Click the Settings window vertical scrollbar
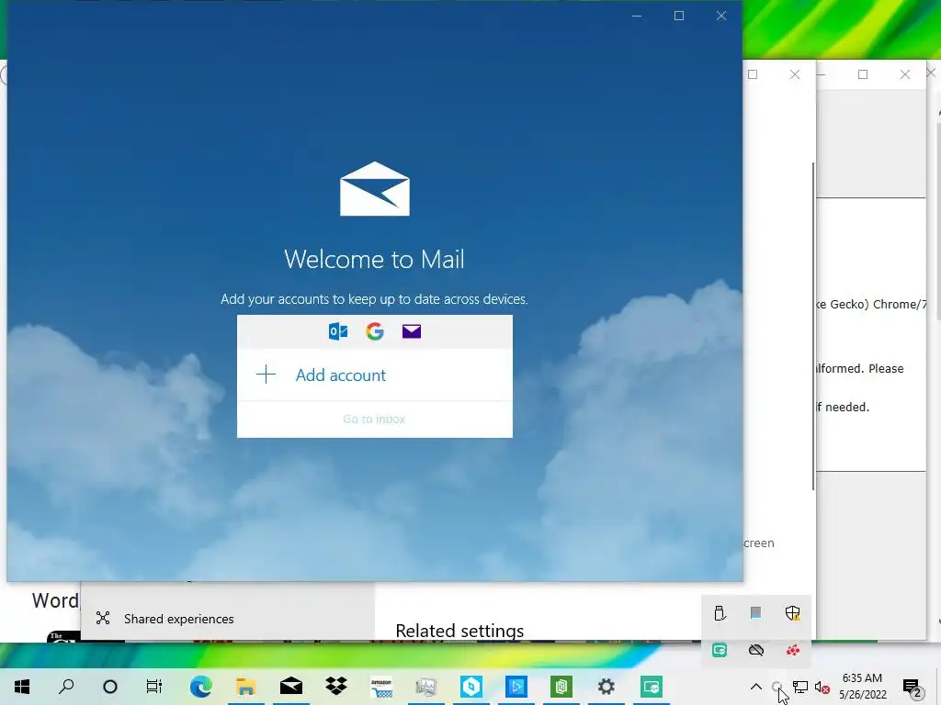Image resolution: width=941 pixels, height=705 pixels. point(813,326)
